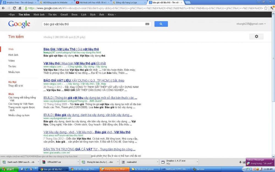Open Docs from the Google top bar

click(74, 15)
